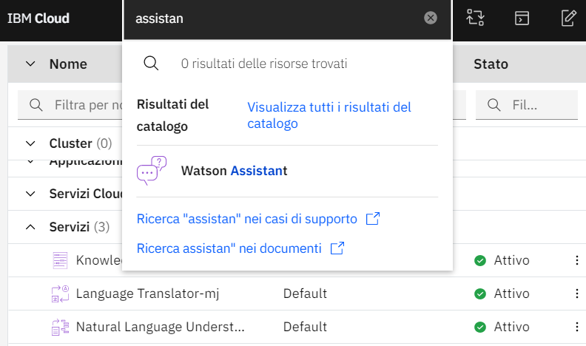This screenshot has width=586, height=346.
Task: Click the Watson Assistant chat bubble icon
Action: [x=152, y=171]
